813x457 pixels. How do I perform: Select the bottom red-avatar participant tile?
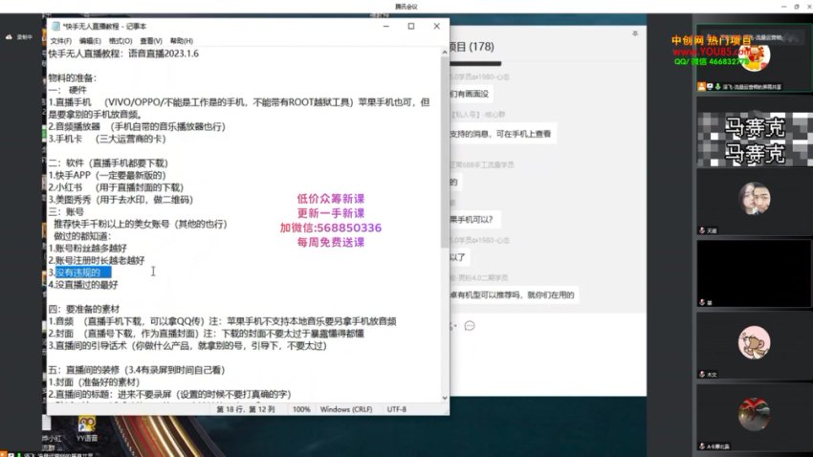tap(754, 417)
